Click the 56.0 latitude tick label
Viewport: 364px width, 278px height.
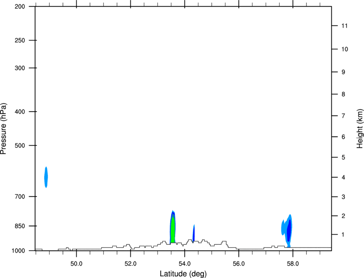pyautogui.click(x=239, y=264)
